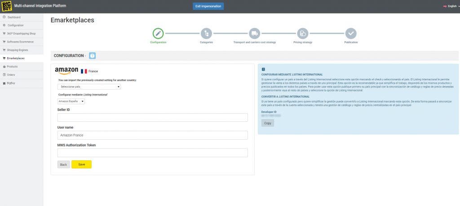Click the Publication checkmark step icon
Screen dimensions: 460x206
click(351, 33)
